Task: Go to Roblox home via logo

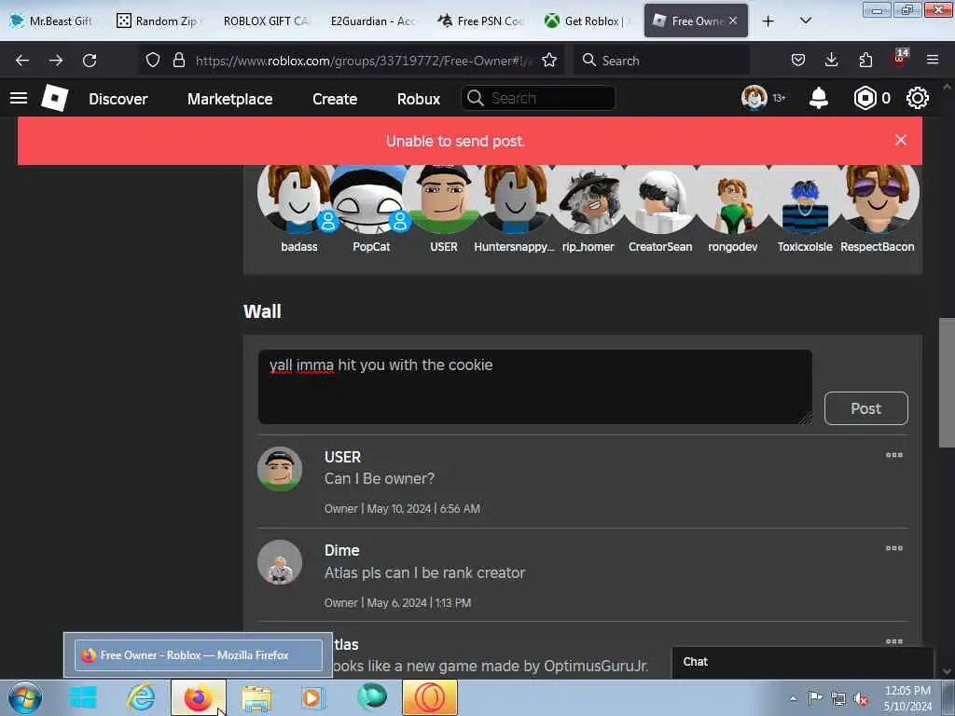Action: (55, 98)
